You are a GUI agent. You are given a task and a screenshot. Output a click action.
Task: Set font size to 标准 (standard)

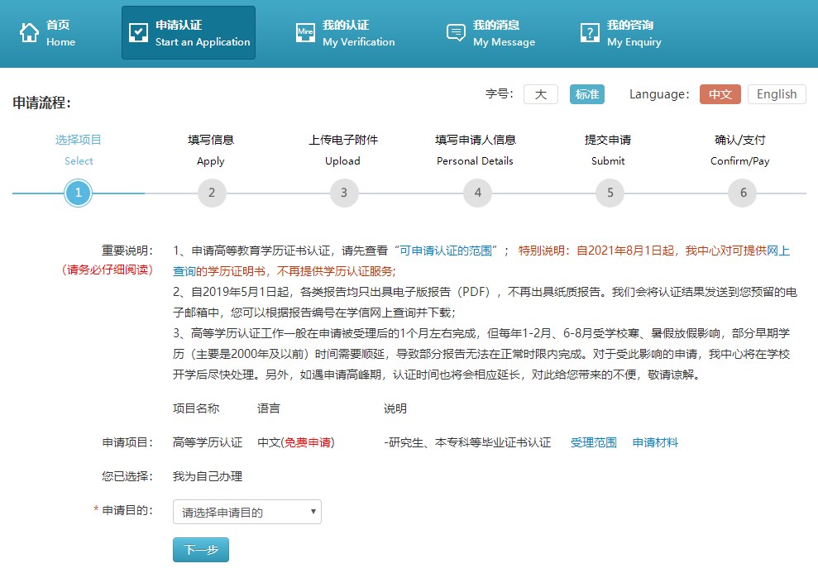pyautogui.click(x=587, y=94)
